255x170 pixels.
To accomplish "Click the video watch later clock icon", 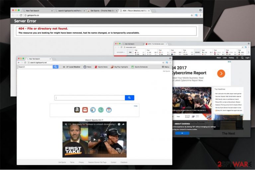I will (119, 124).
